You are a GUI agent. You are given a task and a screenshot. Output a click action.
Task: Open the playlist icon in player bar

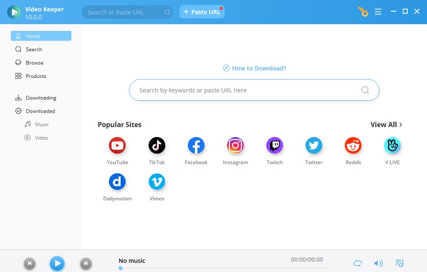click(x=399, y=263)
